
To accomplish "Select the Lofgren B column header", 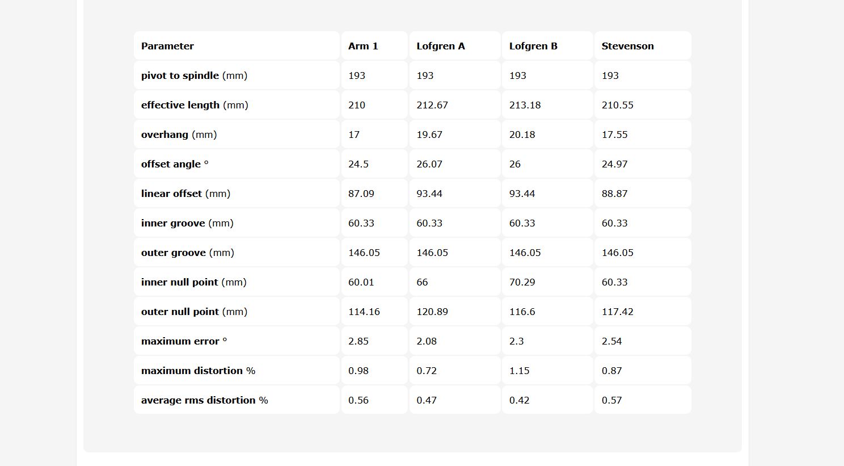I will [533, 46].
